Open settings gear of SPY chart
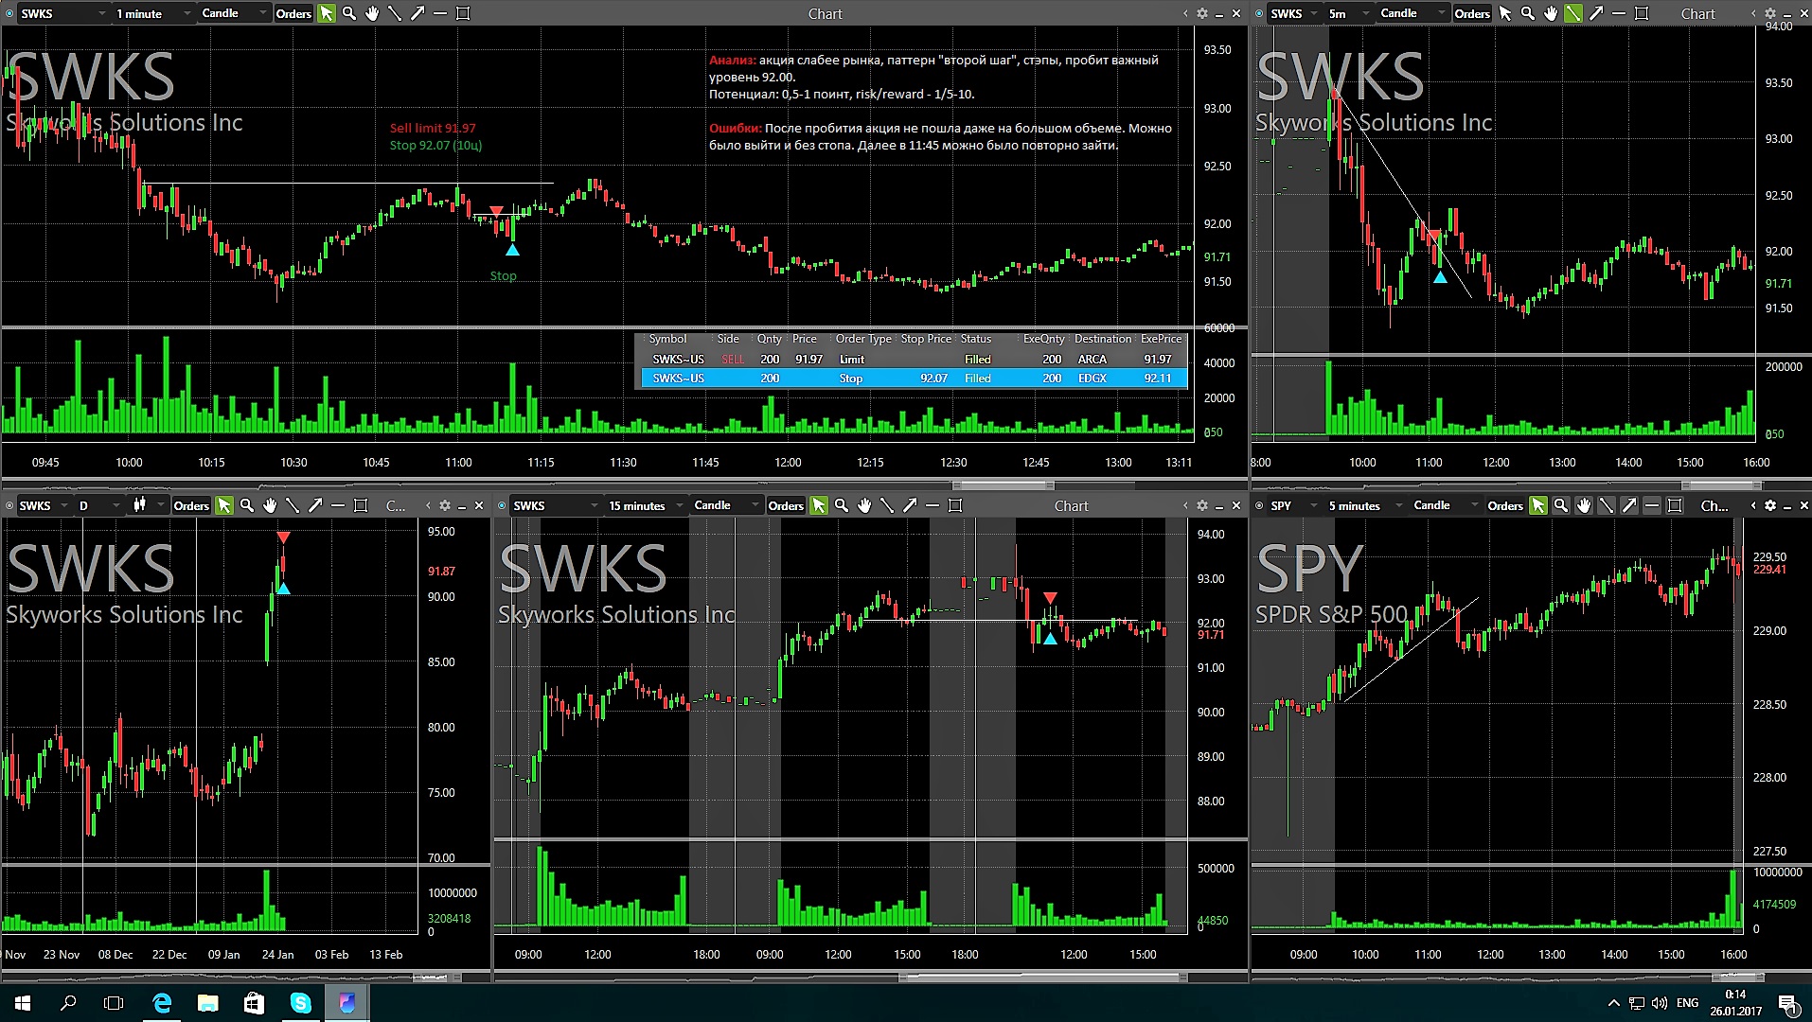The width and height of the screenshot is (1812, 1022). [x=1770, y=505]
